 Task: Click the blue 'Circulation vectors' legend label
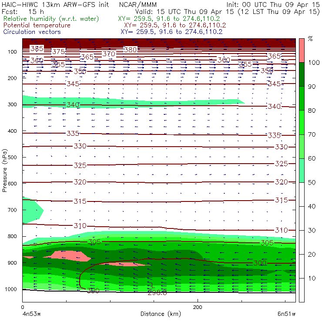(32, 32)
